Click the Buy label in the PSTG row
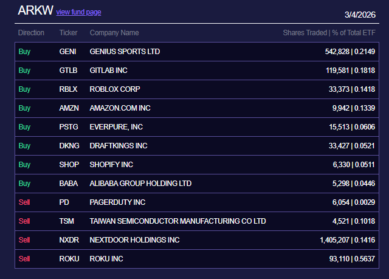 24,127
